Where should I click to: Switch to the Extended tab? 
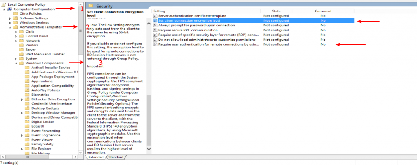pyautogui.click(x=96, y=157)
